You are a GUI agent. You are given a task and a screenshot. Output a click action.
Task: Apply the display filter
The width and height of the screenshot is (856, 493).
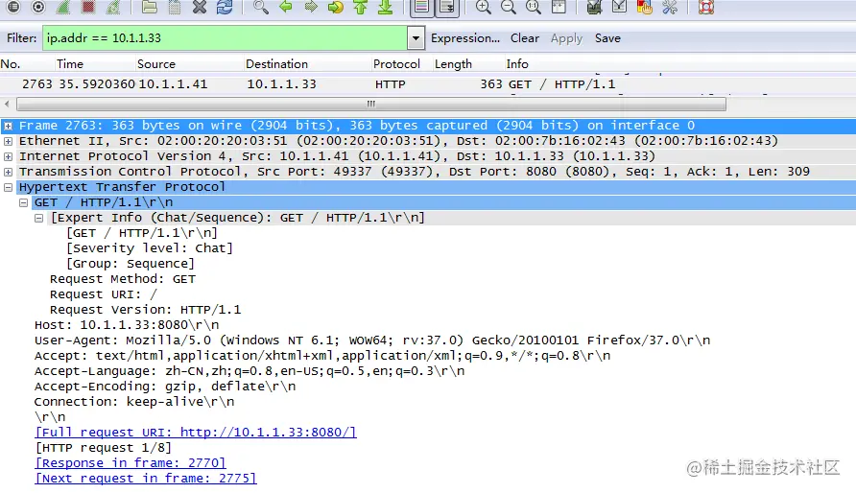[x=566, y=38]
